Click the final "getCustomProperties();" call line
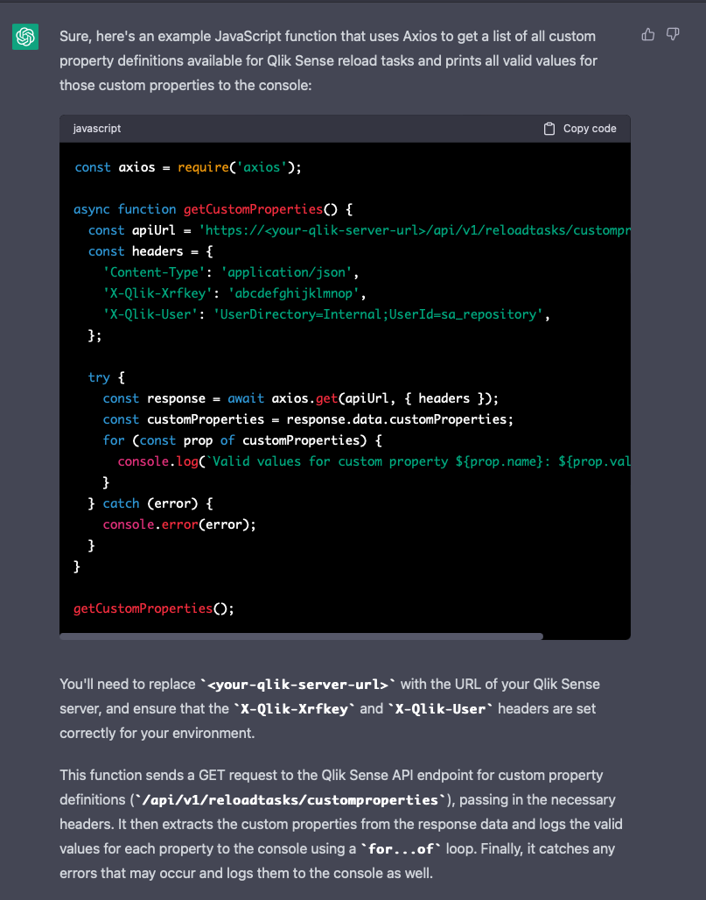Viewport: 706px width, 900px height. pos(154,608)
